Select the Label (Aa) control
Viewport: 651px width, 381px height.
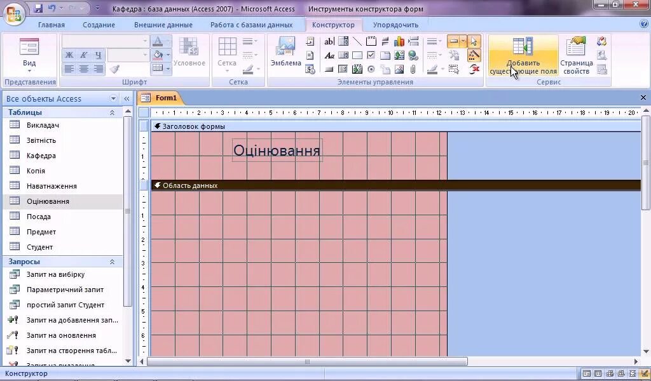(329, 55)
